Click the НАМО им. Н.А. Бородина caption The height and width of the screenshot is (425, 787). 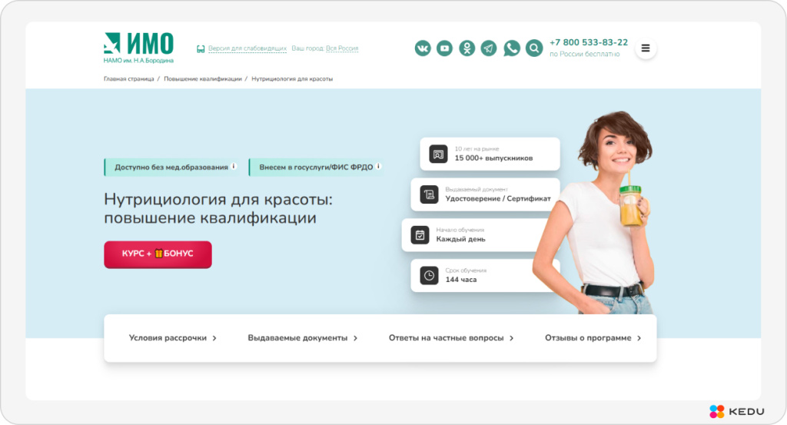138,60
